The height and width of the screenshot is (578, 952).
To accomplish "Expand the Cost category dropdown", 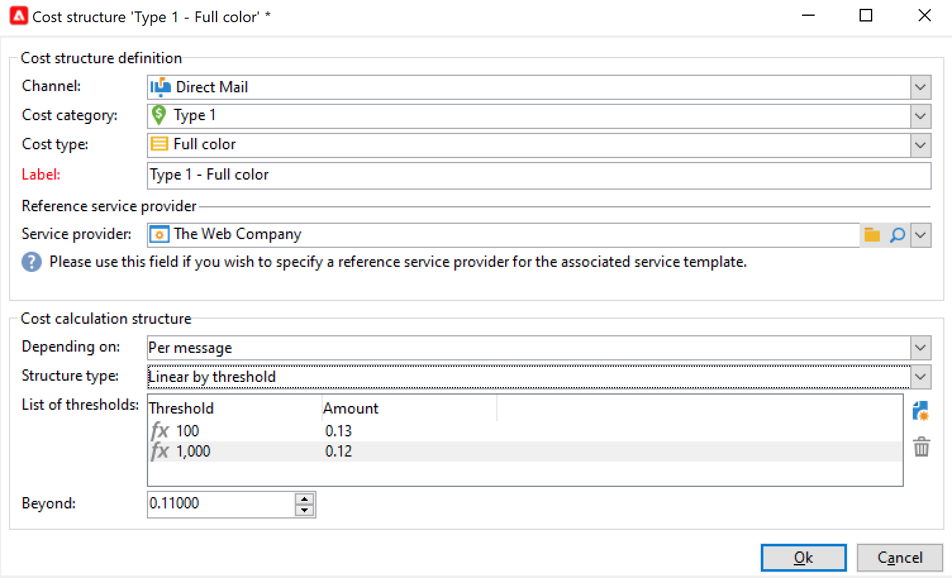I will tap(920, 116).
